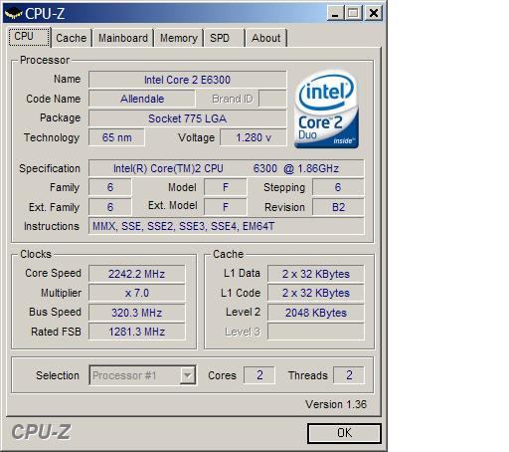Screen dimensions: 509x452
Task: Select the Level 2 2048 KBytes value
Action: tap(316, 313)
